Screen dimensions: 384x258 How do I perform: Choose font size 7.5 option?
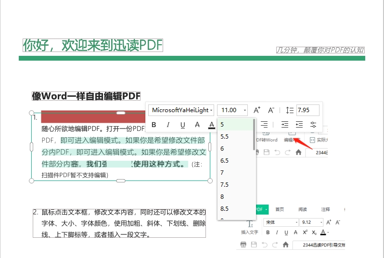235,184
